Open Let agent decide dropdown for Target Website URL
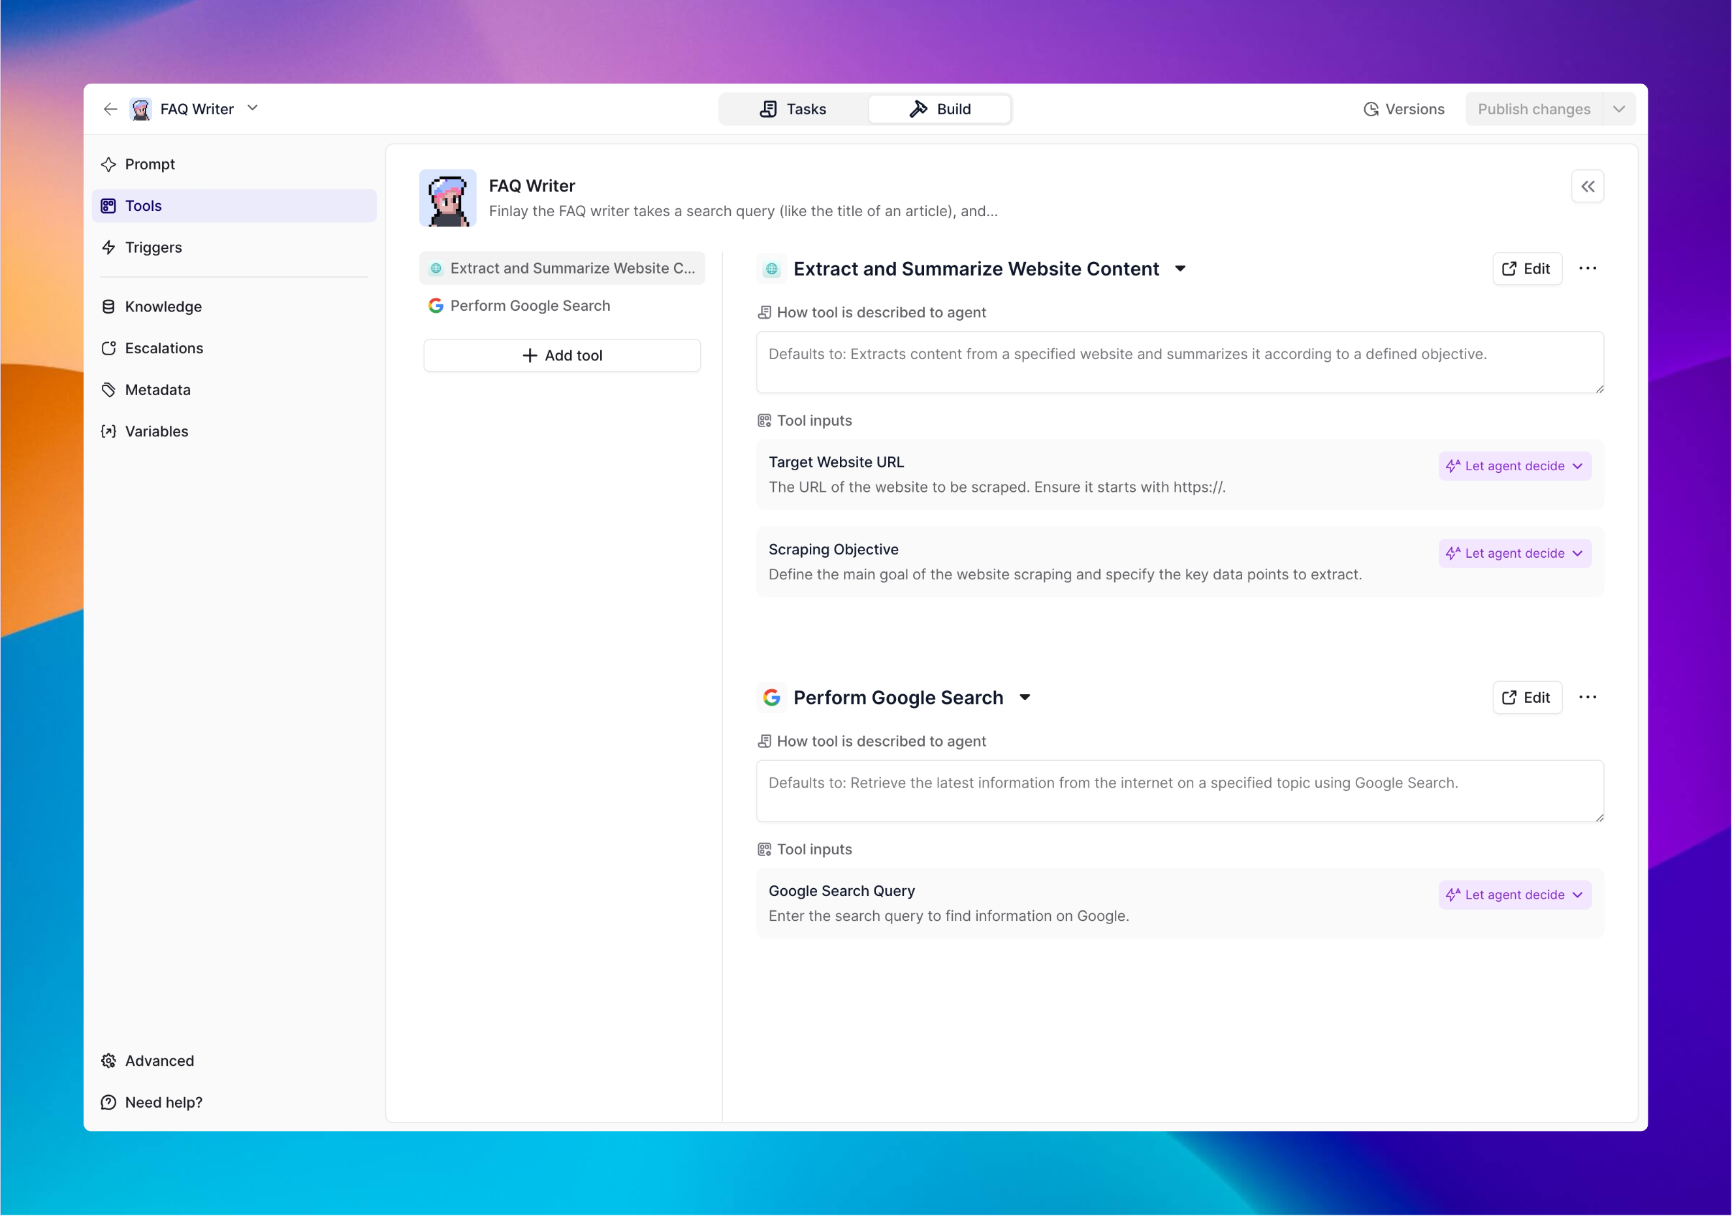The height and width of the screenshot is (1216, 1732). [1515, 466]
